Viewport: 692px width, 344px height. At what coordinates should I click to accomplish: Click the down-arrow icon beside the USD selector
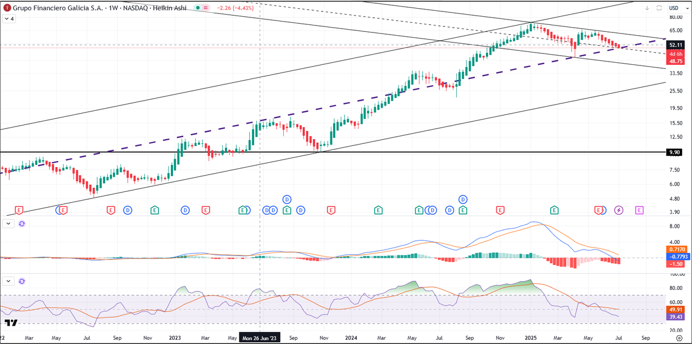click(x=648, y=8)
